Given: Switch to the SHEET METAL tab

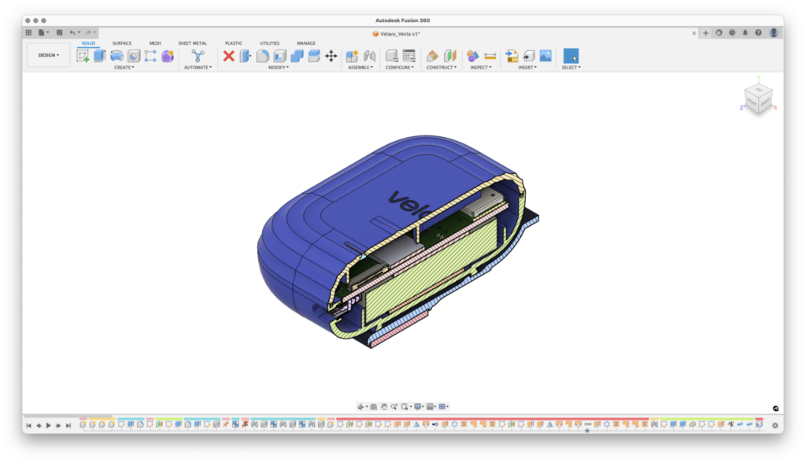Looking at the screenshot, I should 192,43.
